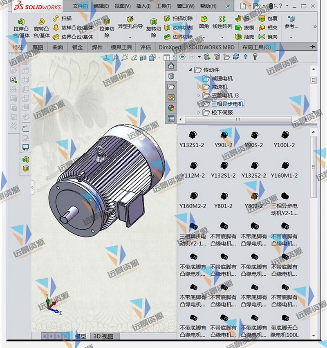Open the 工具(T) menu
Screen dimensions: 327x348
pyautogui.click(x=164, y=6)
